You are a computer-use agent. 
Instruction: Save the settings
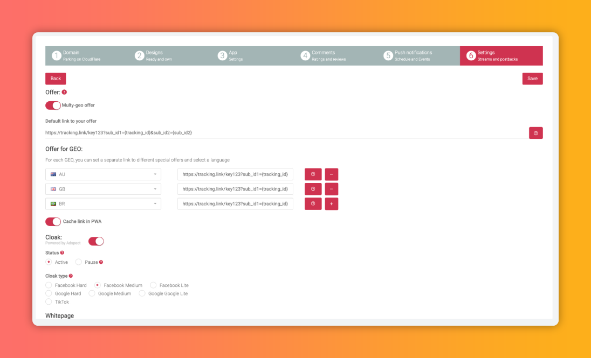pyautogui.click(x=532, y=79)
